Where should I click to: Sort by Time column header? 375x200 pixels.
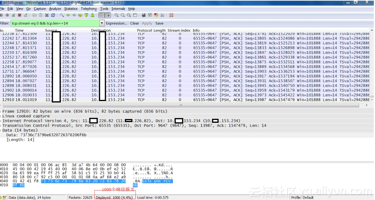tap(19, 30)
